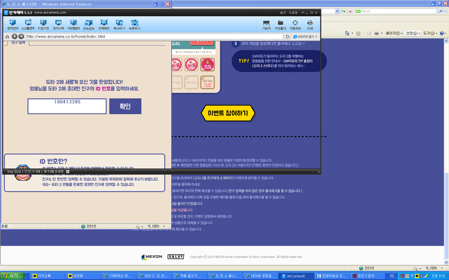Screen dimensions: 449x280
Task: Click the 브라우저 열기 open browser button
Action: 305,36
